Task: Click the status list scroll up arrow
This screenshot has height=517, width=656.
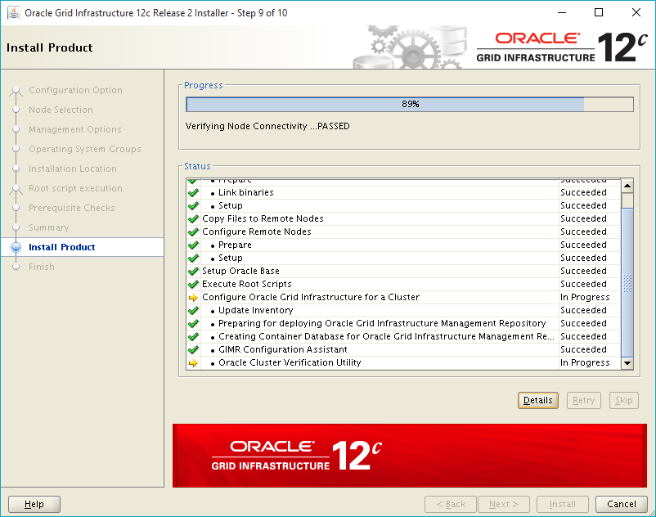Action: 627,186
